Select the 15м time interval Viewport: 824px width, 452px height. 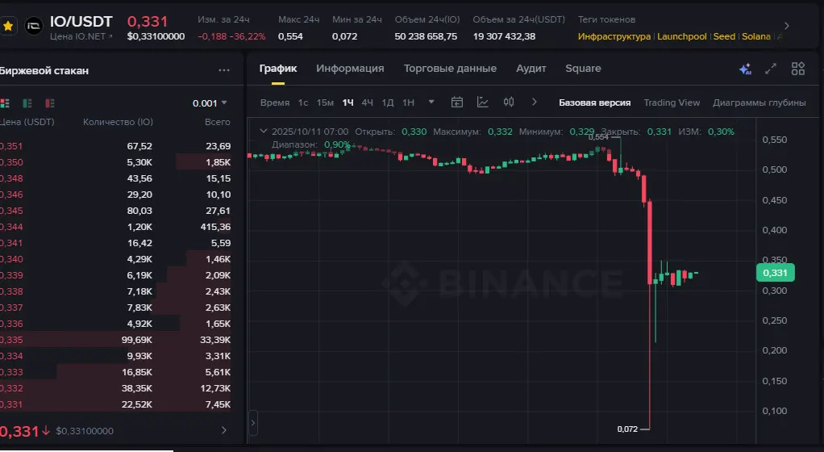[325, 103]
